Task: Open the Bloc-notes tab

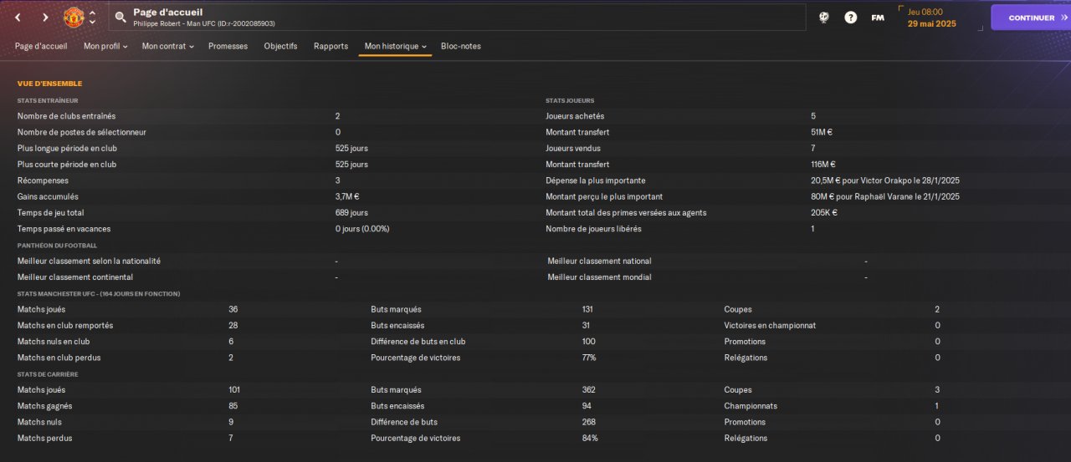Action: (x=460, y=47)
